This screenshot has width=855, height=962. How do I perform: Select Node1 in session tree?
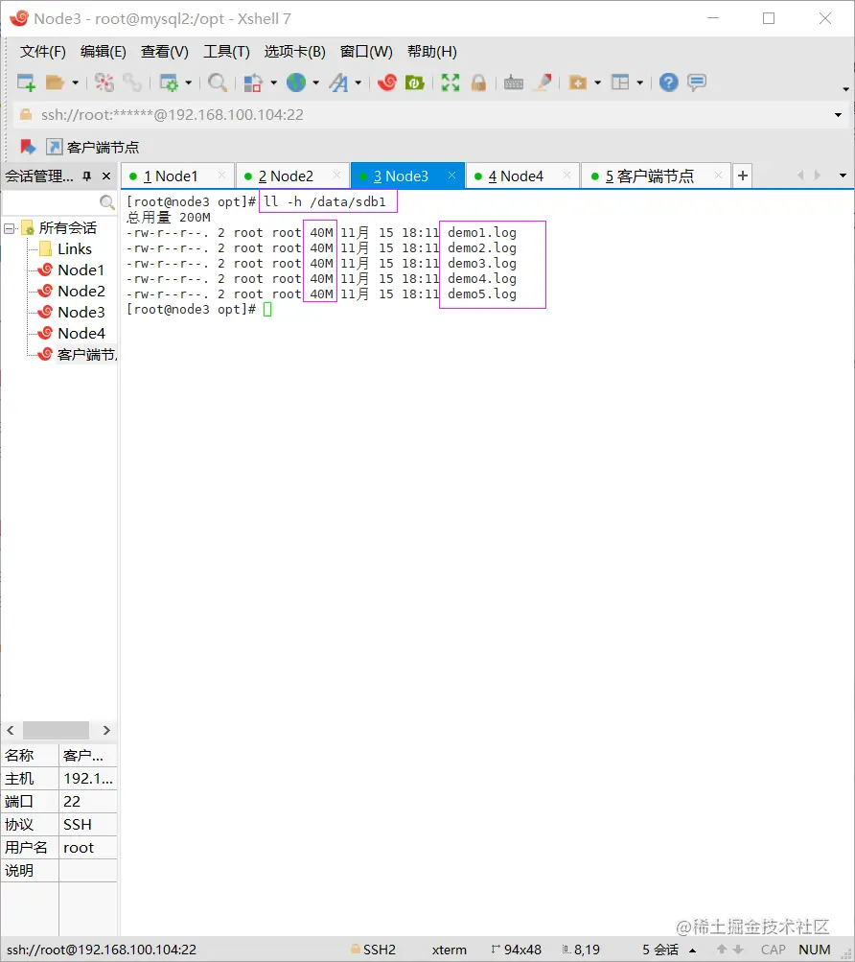pos(81,270)
